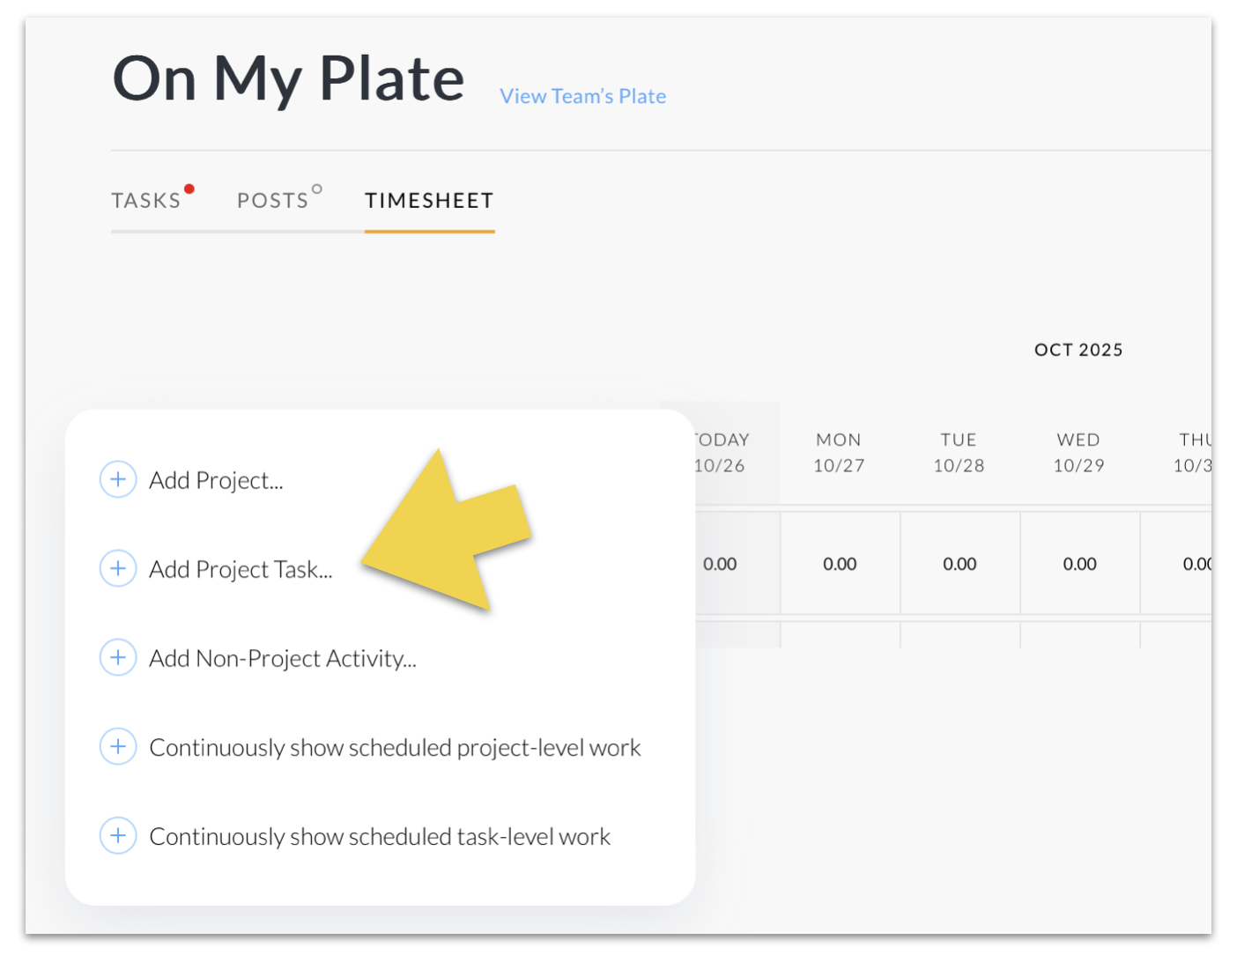Click the Monday 10/27 hours cell

point(840,564)
